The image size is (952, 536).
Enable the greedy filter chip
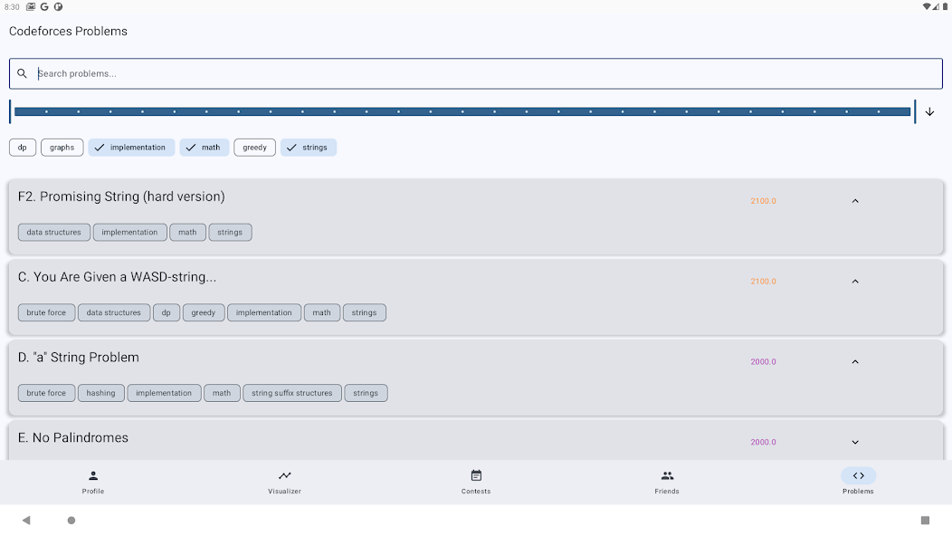254,148
